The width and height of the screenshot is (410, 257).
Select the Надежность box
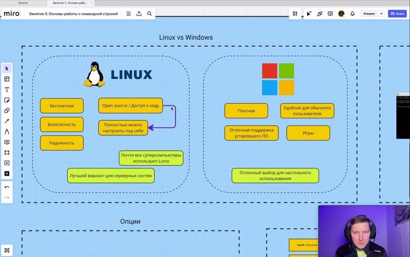pos(61,143)
